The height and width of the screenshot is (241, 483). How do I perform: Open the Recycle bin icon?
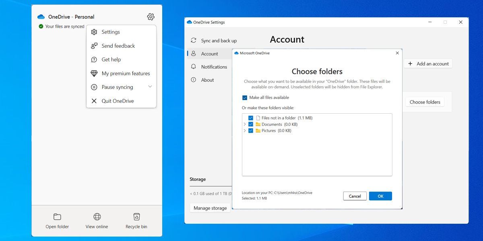pos(136,217)
